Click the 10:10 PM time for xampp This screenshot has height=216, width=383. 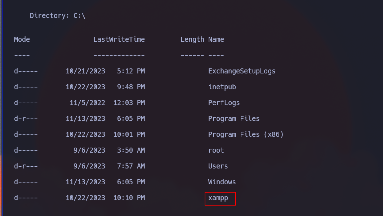[x=129, y=198]
